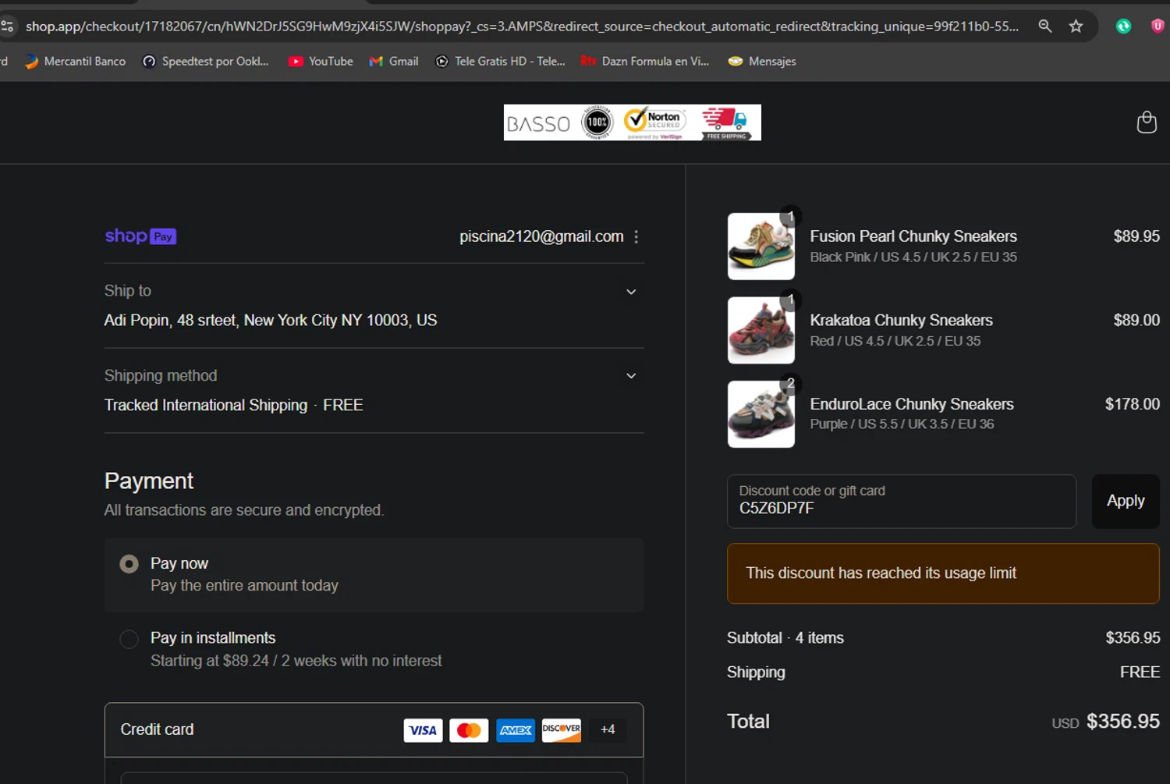Viewport: 1170px width, 784px height.
Task: Select the Pay now radio option
Action: tap(129, 564)
